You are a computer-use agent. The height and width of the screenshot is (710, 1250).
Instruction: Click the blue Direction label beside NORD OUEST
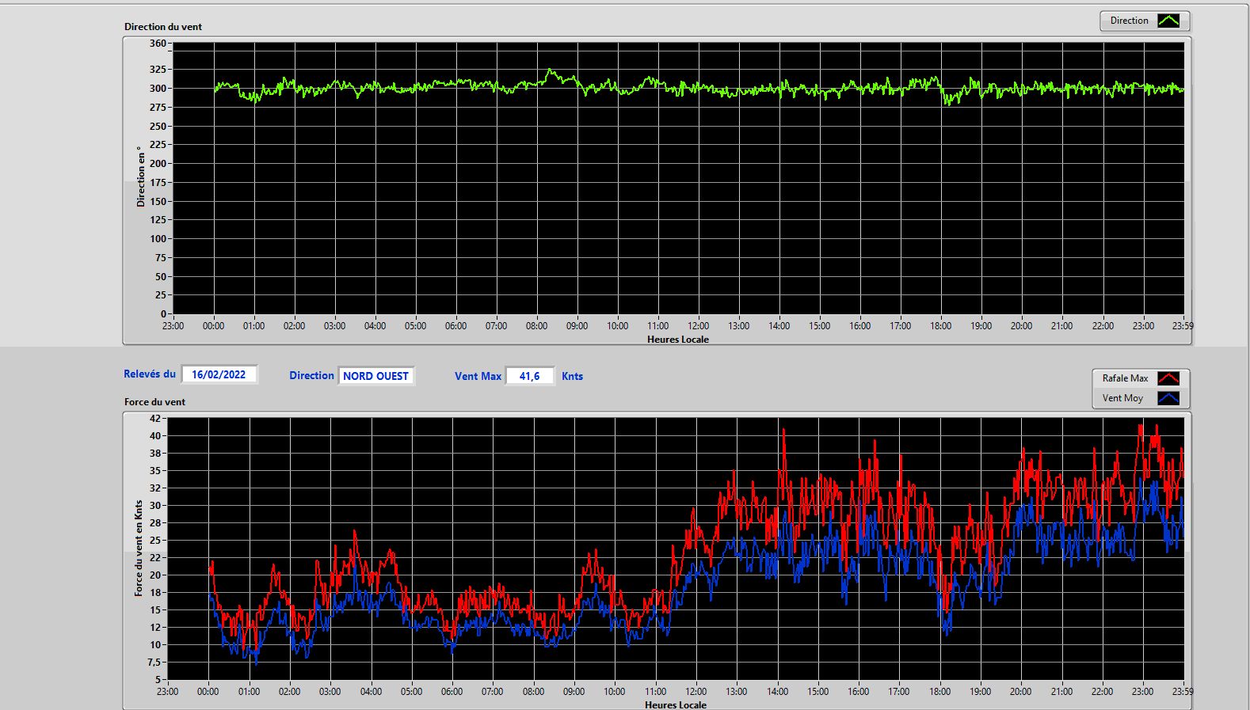pos(311,375)
